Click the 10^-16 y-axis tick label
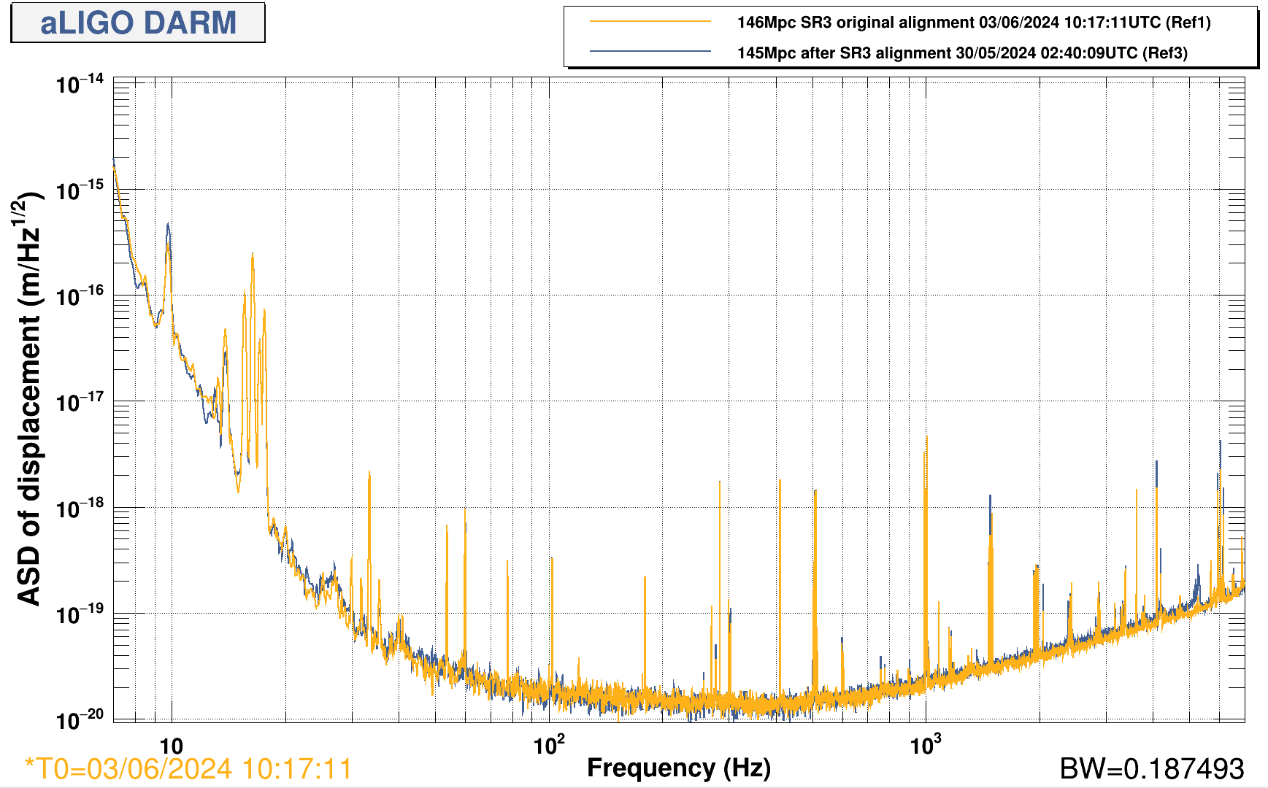This screenshot has height=788, width=1268. [80, 296]
